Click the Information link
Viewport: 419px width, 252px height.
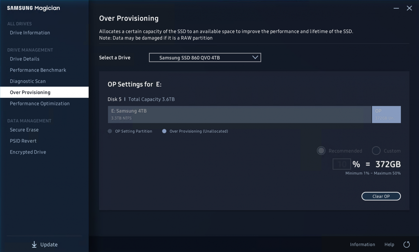tap(362, 244)
